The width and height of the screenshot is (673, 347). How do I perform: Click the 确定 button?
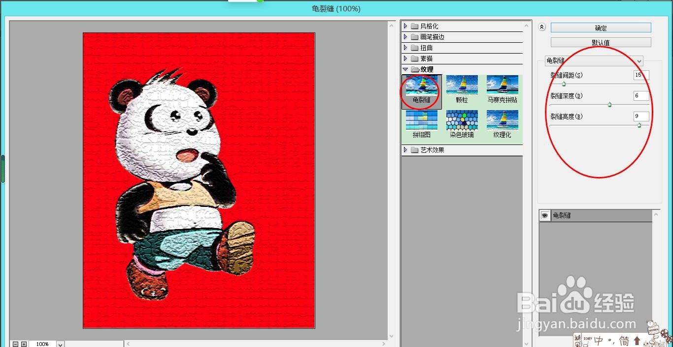coord(601,28)
